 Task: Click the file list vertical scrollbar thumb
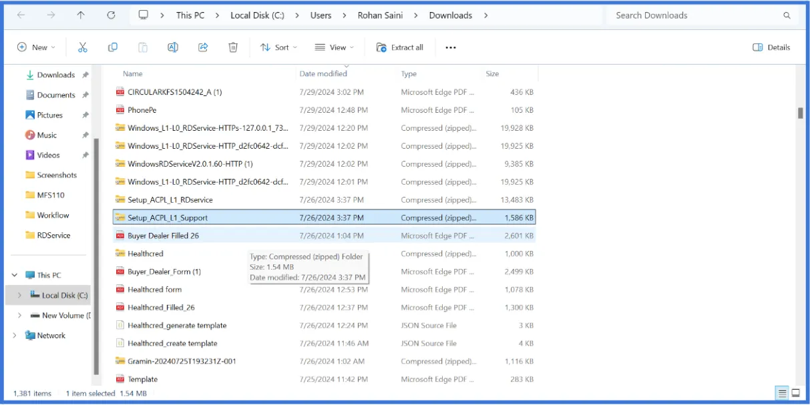[801, 113]
